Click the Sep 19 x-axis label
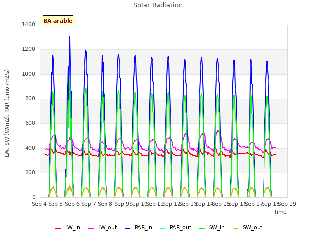317x237 pixels. click(x=287, y=204)
